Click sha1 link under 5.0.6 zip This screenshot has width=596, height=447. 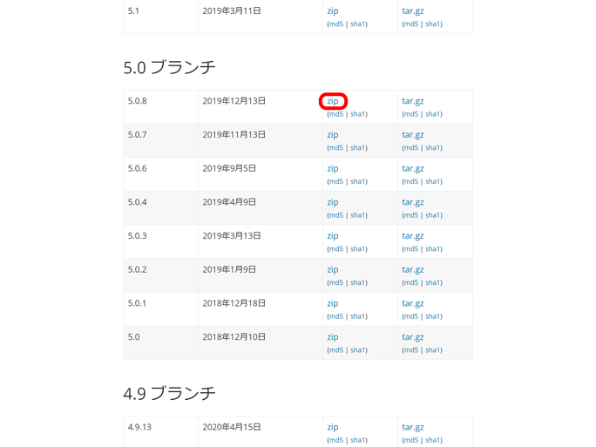pos(358,182)
